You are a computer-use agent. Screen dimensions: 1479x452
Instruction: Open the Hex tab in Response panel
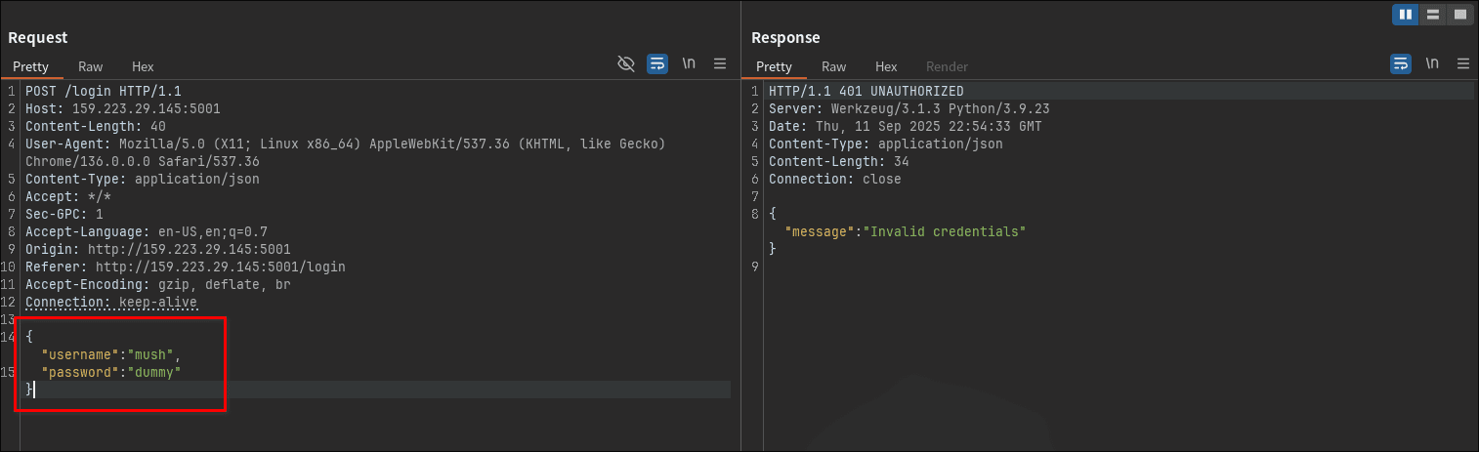886,66
